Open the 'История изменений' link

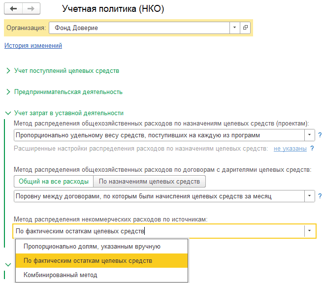coord(33,46)
